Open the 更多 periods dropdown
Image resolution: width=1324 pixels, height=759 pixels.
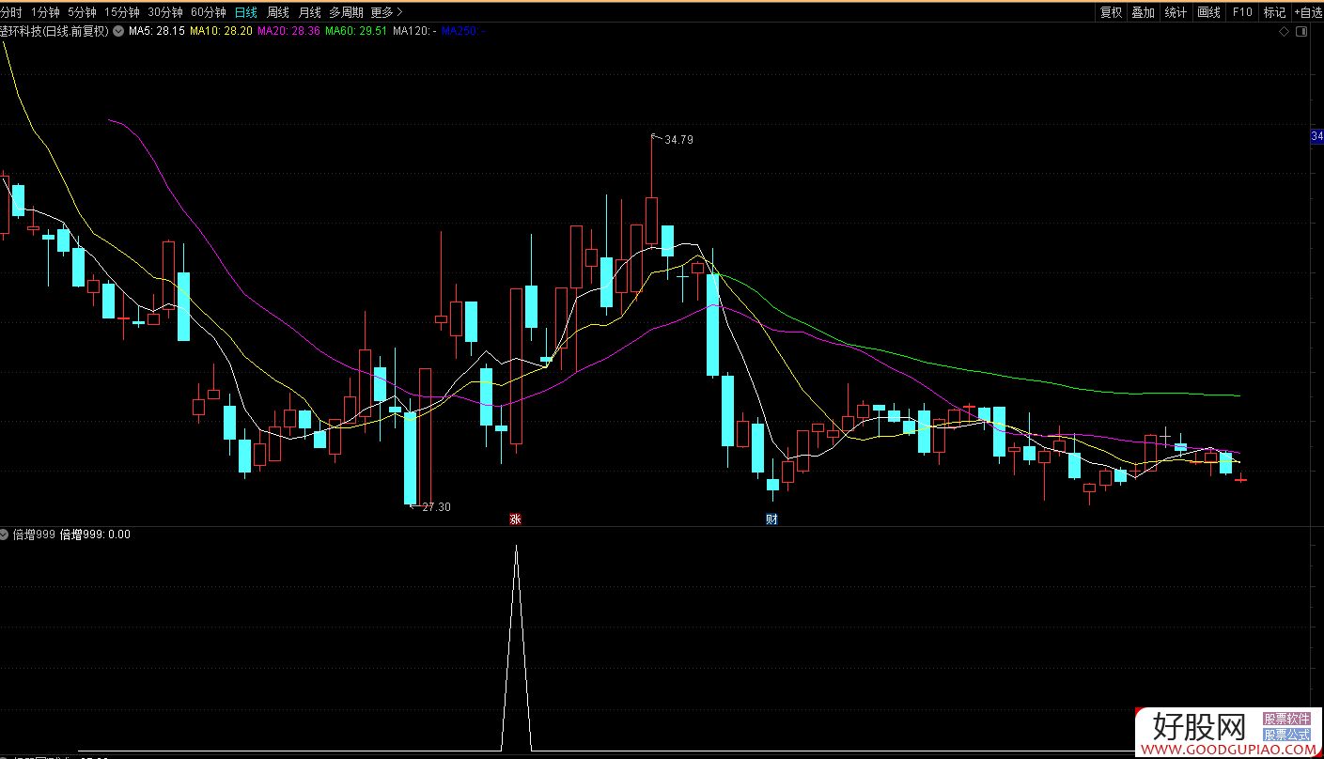(386, 12)
